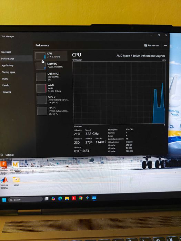Viewport: 181px width, 241px height.
Task: Open the Users page
Action: point(5,79)
